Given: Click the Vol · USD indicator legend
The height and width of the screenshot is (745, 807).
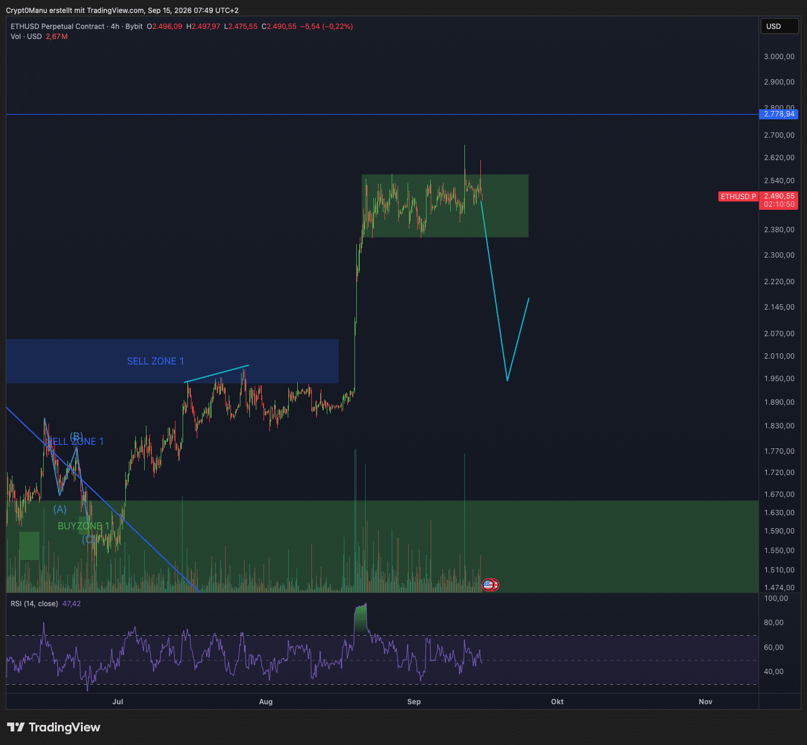Looking at the screenshot, I should tap(26, 37).
